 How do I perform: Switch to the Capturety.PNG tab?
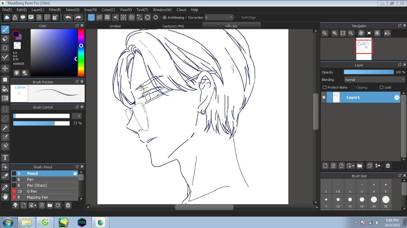pyautogui.click(x=173, y=26)
